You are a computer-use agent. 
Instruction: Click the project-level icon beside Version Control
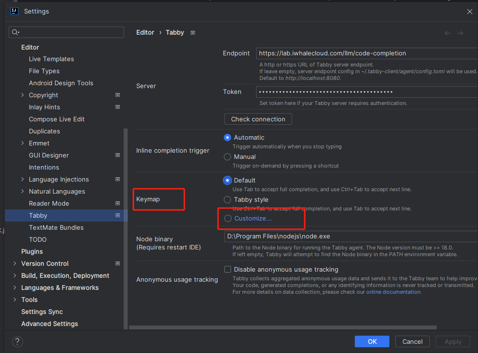117,263
